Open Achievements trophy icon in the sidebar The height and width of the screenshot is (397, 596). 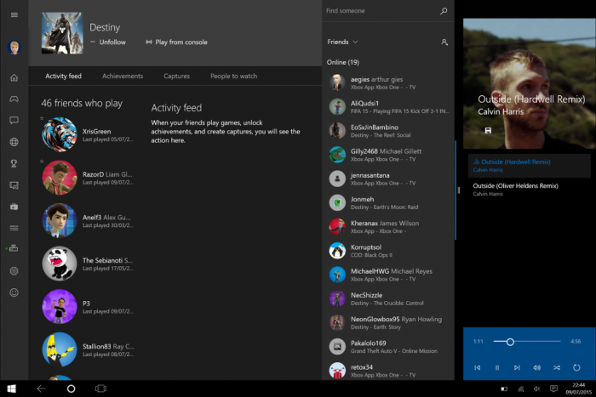coord(14,163)
